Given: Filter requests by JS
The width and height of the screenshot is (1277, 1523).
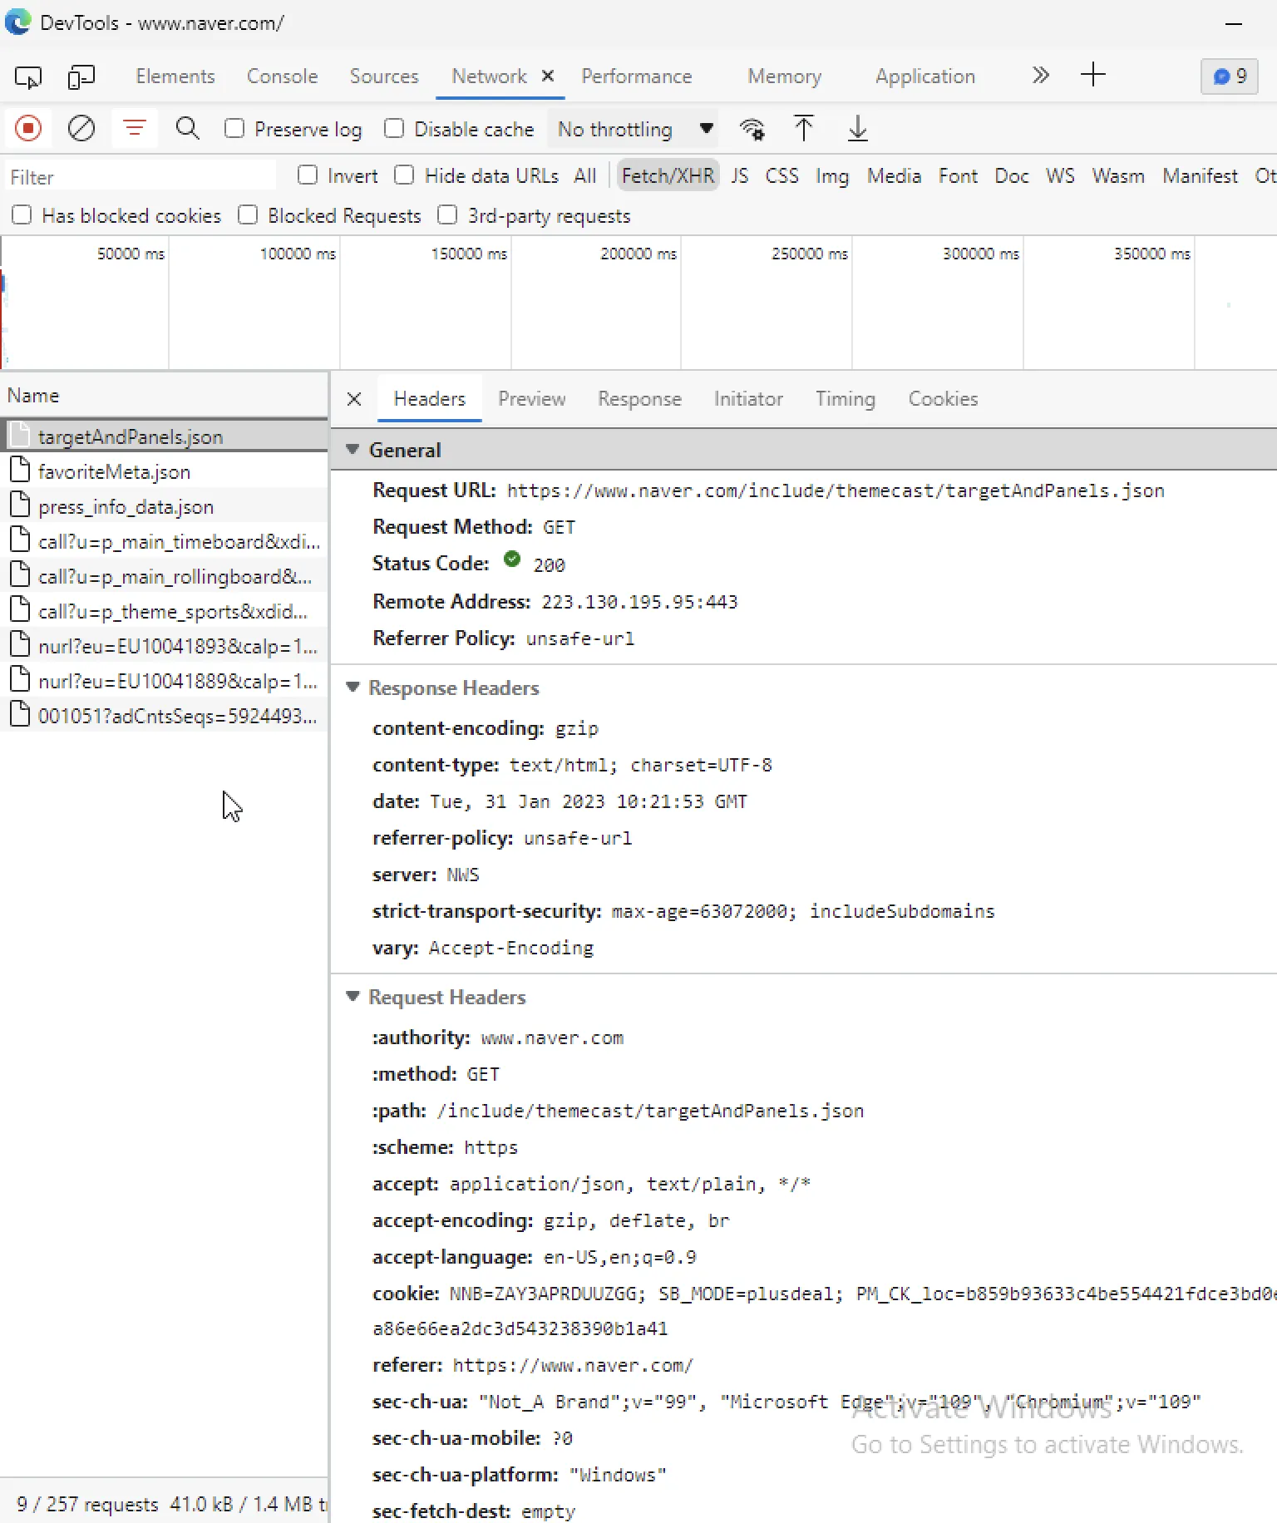Looking at the screenshot, I should 739,176.
